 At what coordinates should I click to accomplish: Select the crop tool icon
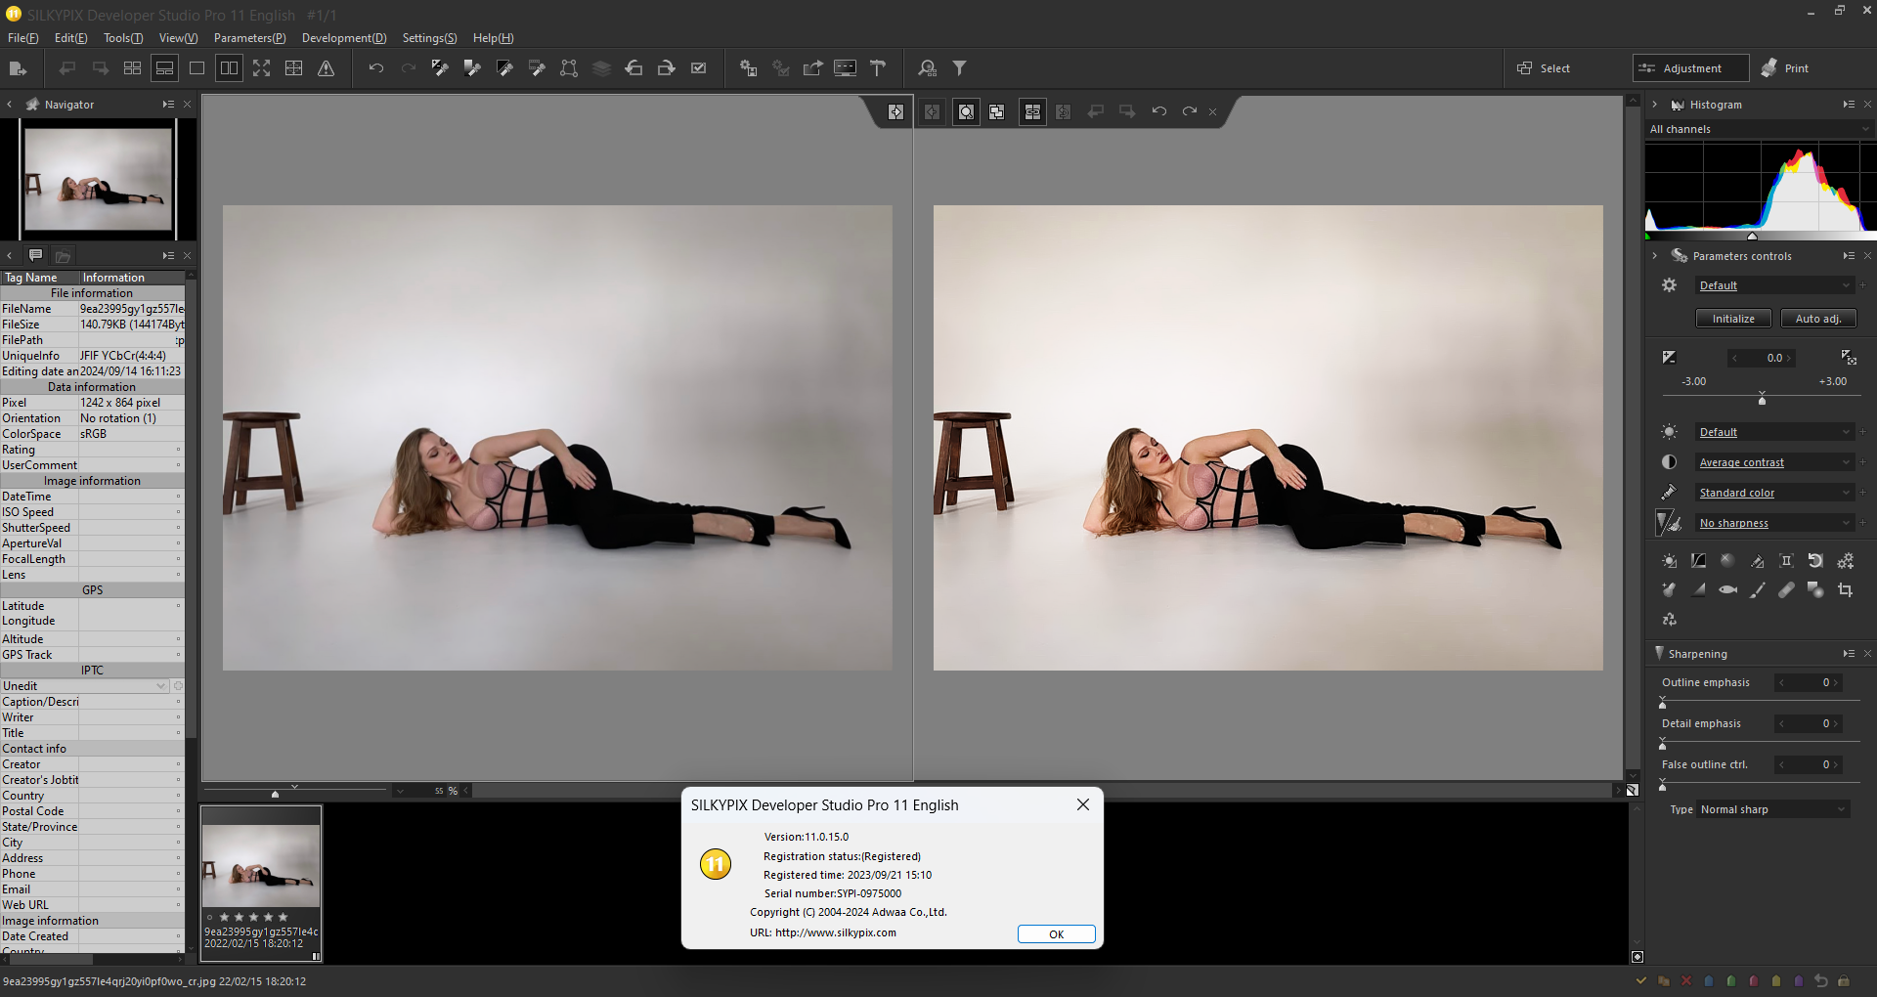tap(1845, 590)
